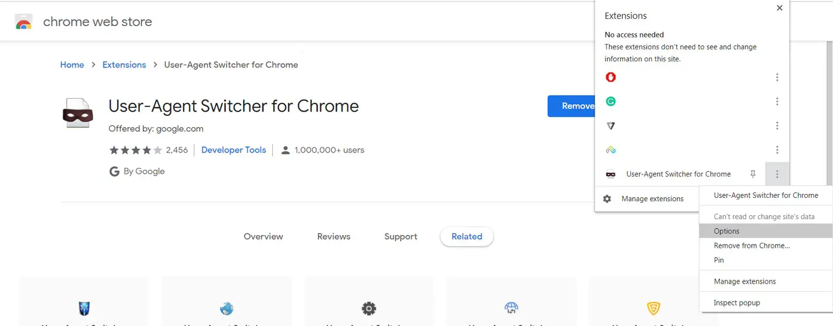Viewport: 833px width, 326px height.
Task: Click the 'No access needed' heading
Action: 634,35
